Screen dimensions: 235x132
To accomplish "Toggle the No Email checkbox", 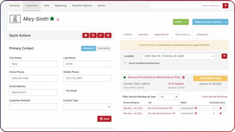I will pos(65,90).
